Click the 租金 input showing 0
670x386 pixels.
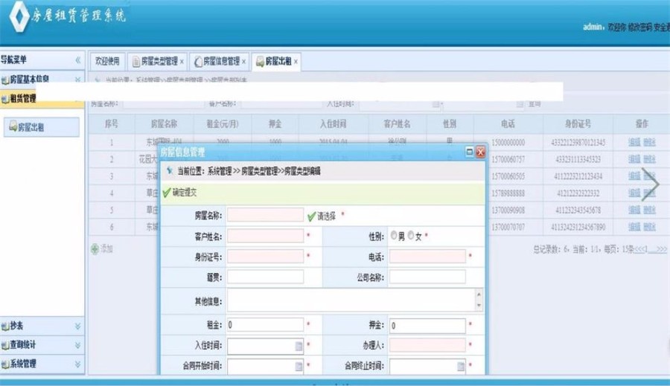tap(265, 325)
